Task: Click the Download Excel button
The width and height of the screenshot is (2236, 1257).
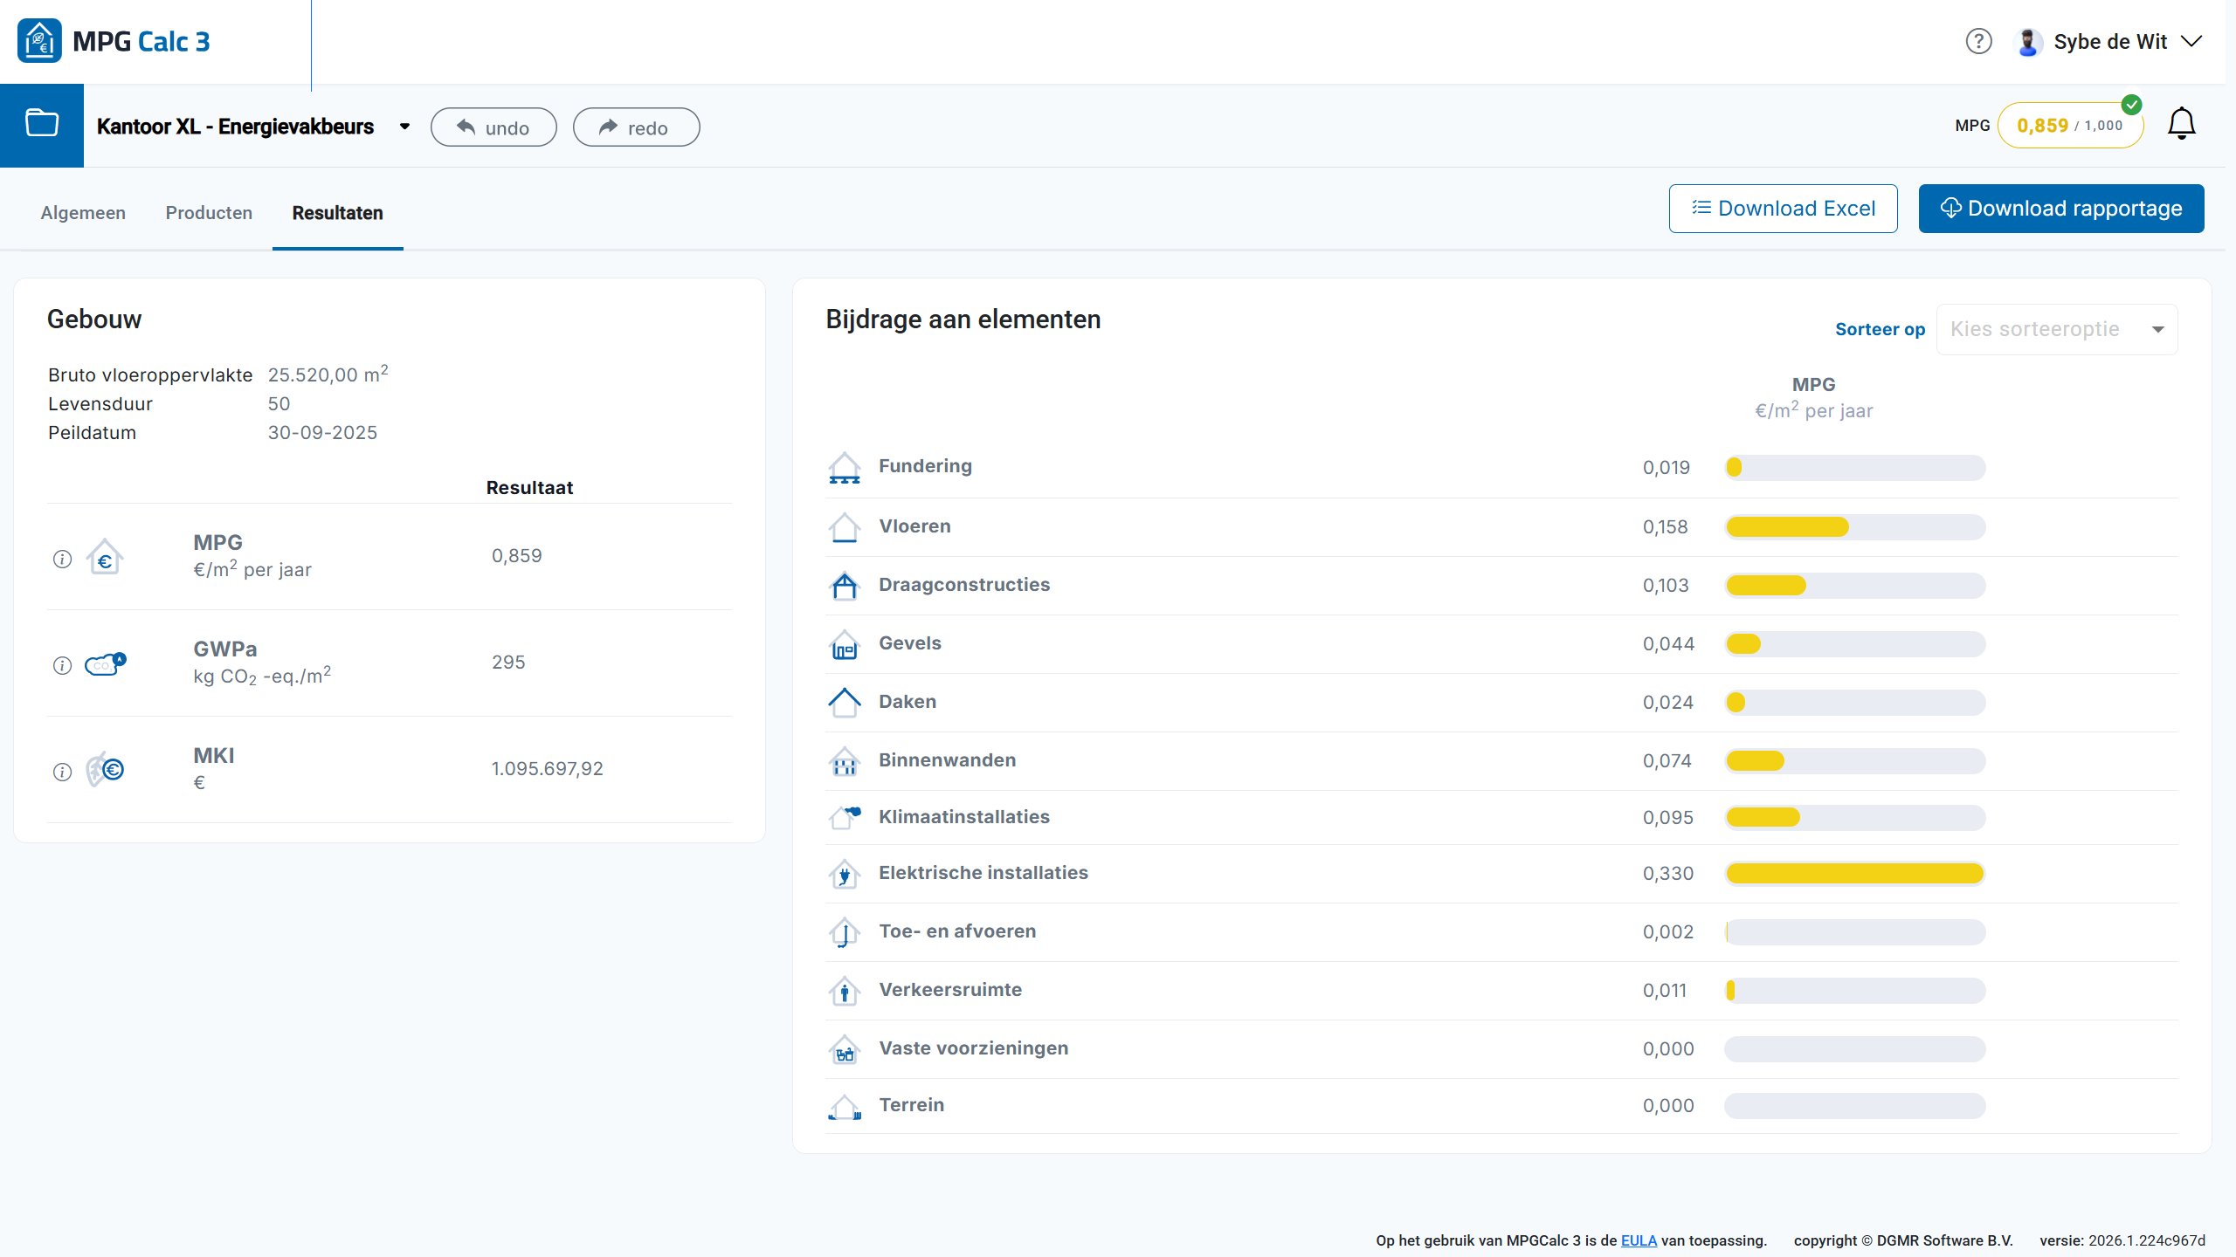Action: point(1783,209)
